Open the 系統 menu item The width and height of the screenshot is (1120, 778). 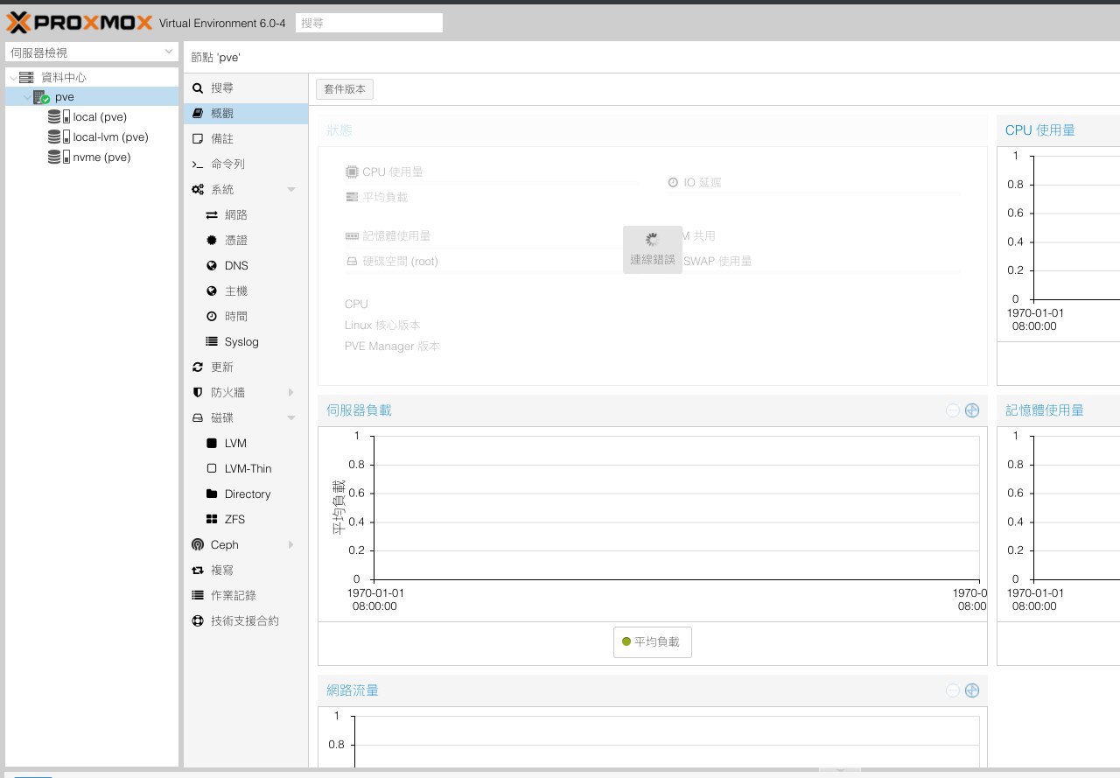pyautogui.click(x=246, y=190)
